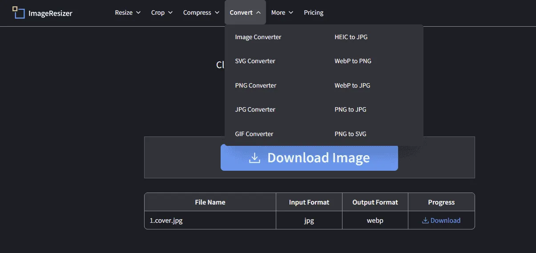Expand the Resize dropdown menu

128,12
